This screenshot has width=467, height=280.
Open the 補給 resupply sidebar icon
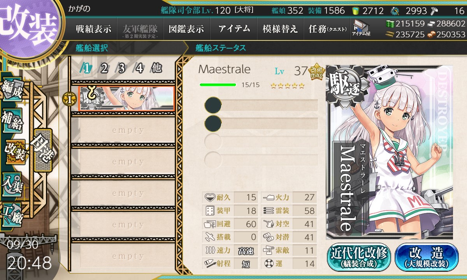(12, 120)
